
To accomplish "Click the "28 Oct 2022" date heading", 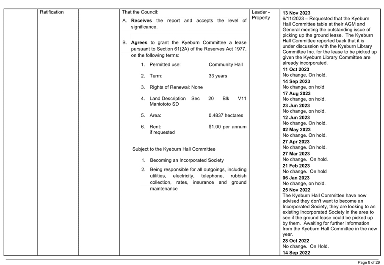I will pos(296,241).
